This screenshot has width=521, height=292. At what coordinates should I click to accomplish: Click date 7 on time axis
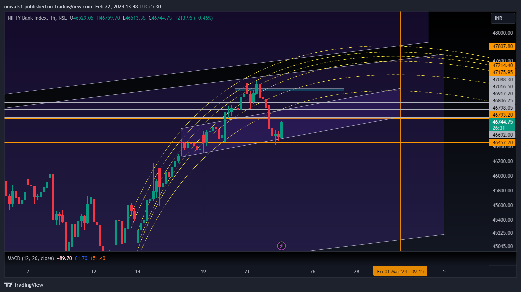click(28, 272)
